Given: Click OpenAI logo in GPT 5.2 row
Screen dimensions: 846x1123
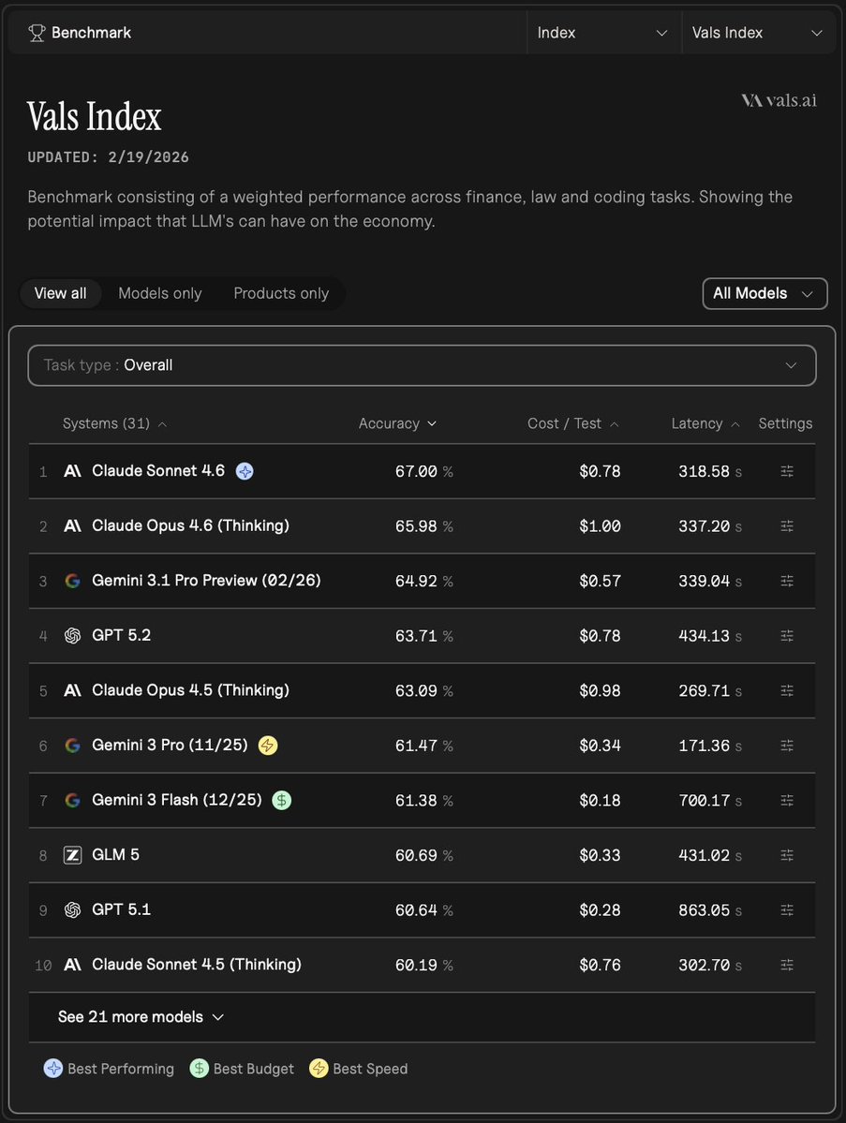Looking at the screenshot, I should point(72,636).
